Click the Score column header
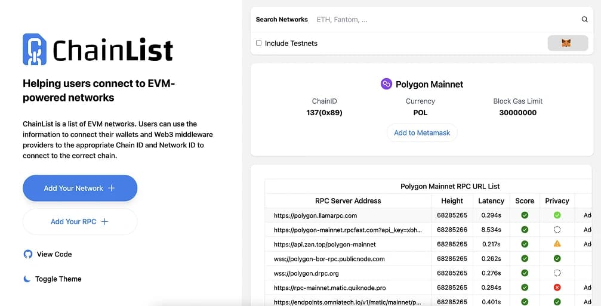This screenshot has height=306, width=601. pyautogui.click(x=525, y=200)
